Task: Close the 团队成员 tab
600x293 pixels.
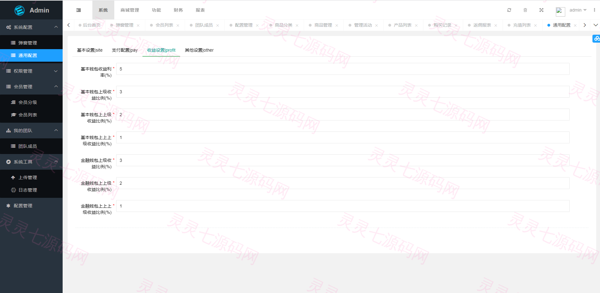Action: [x=218, y=25]
